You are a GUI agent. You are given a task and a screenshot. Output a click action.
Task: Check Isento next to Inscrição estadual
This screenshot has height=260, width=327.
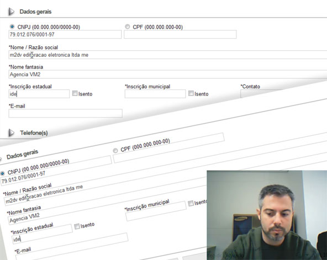click(x=75, y=93)
